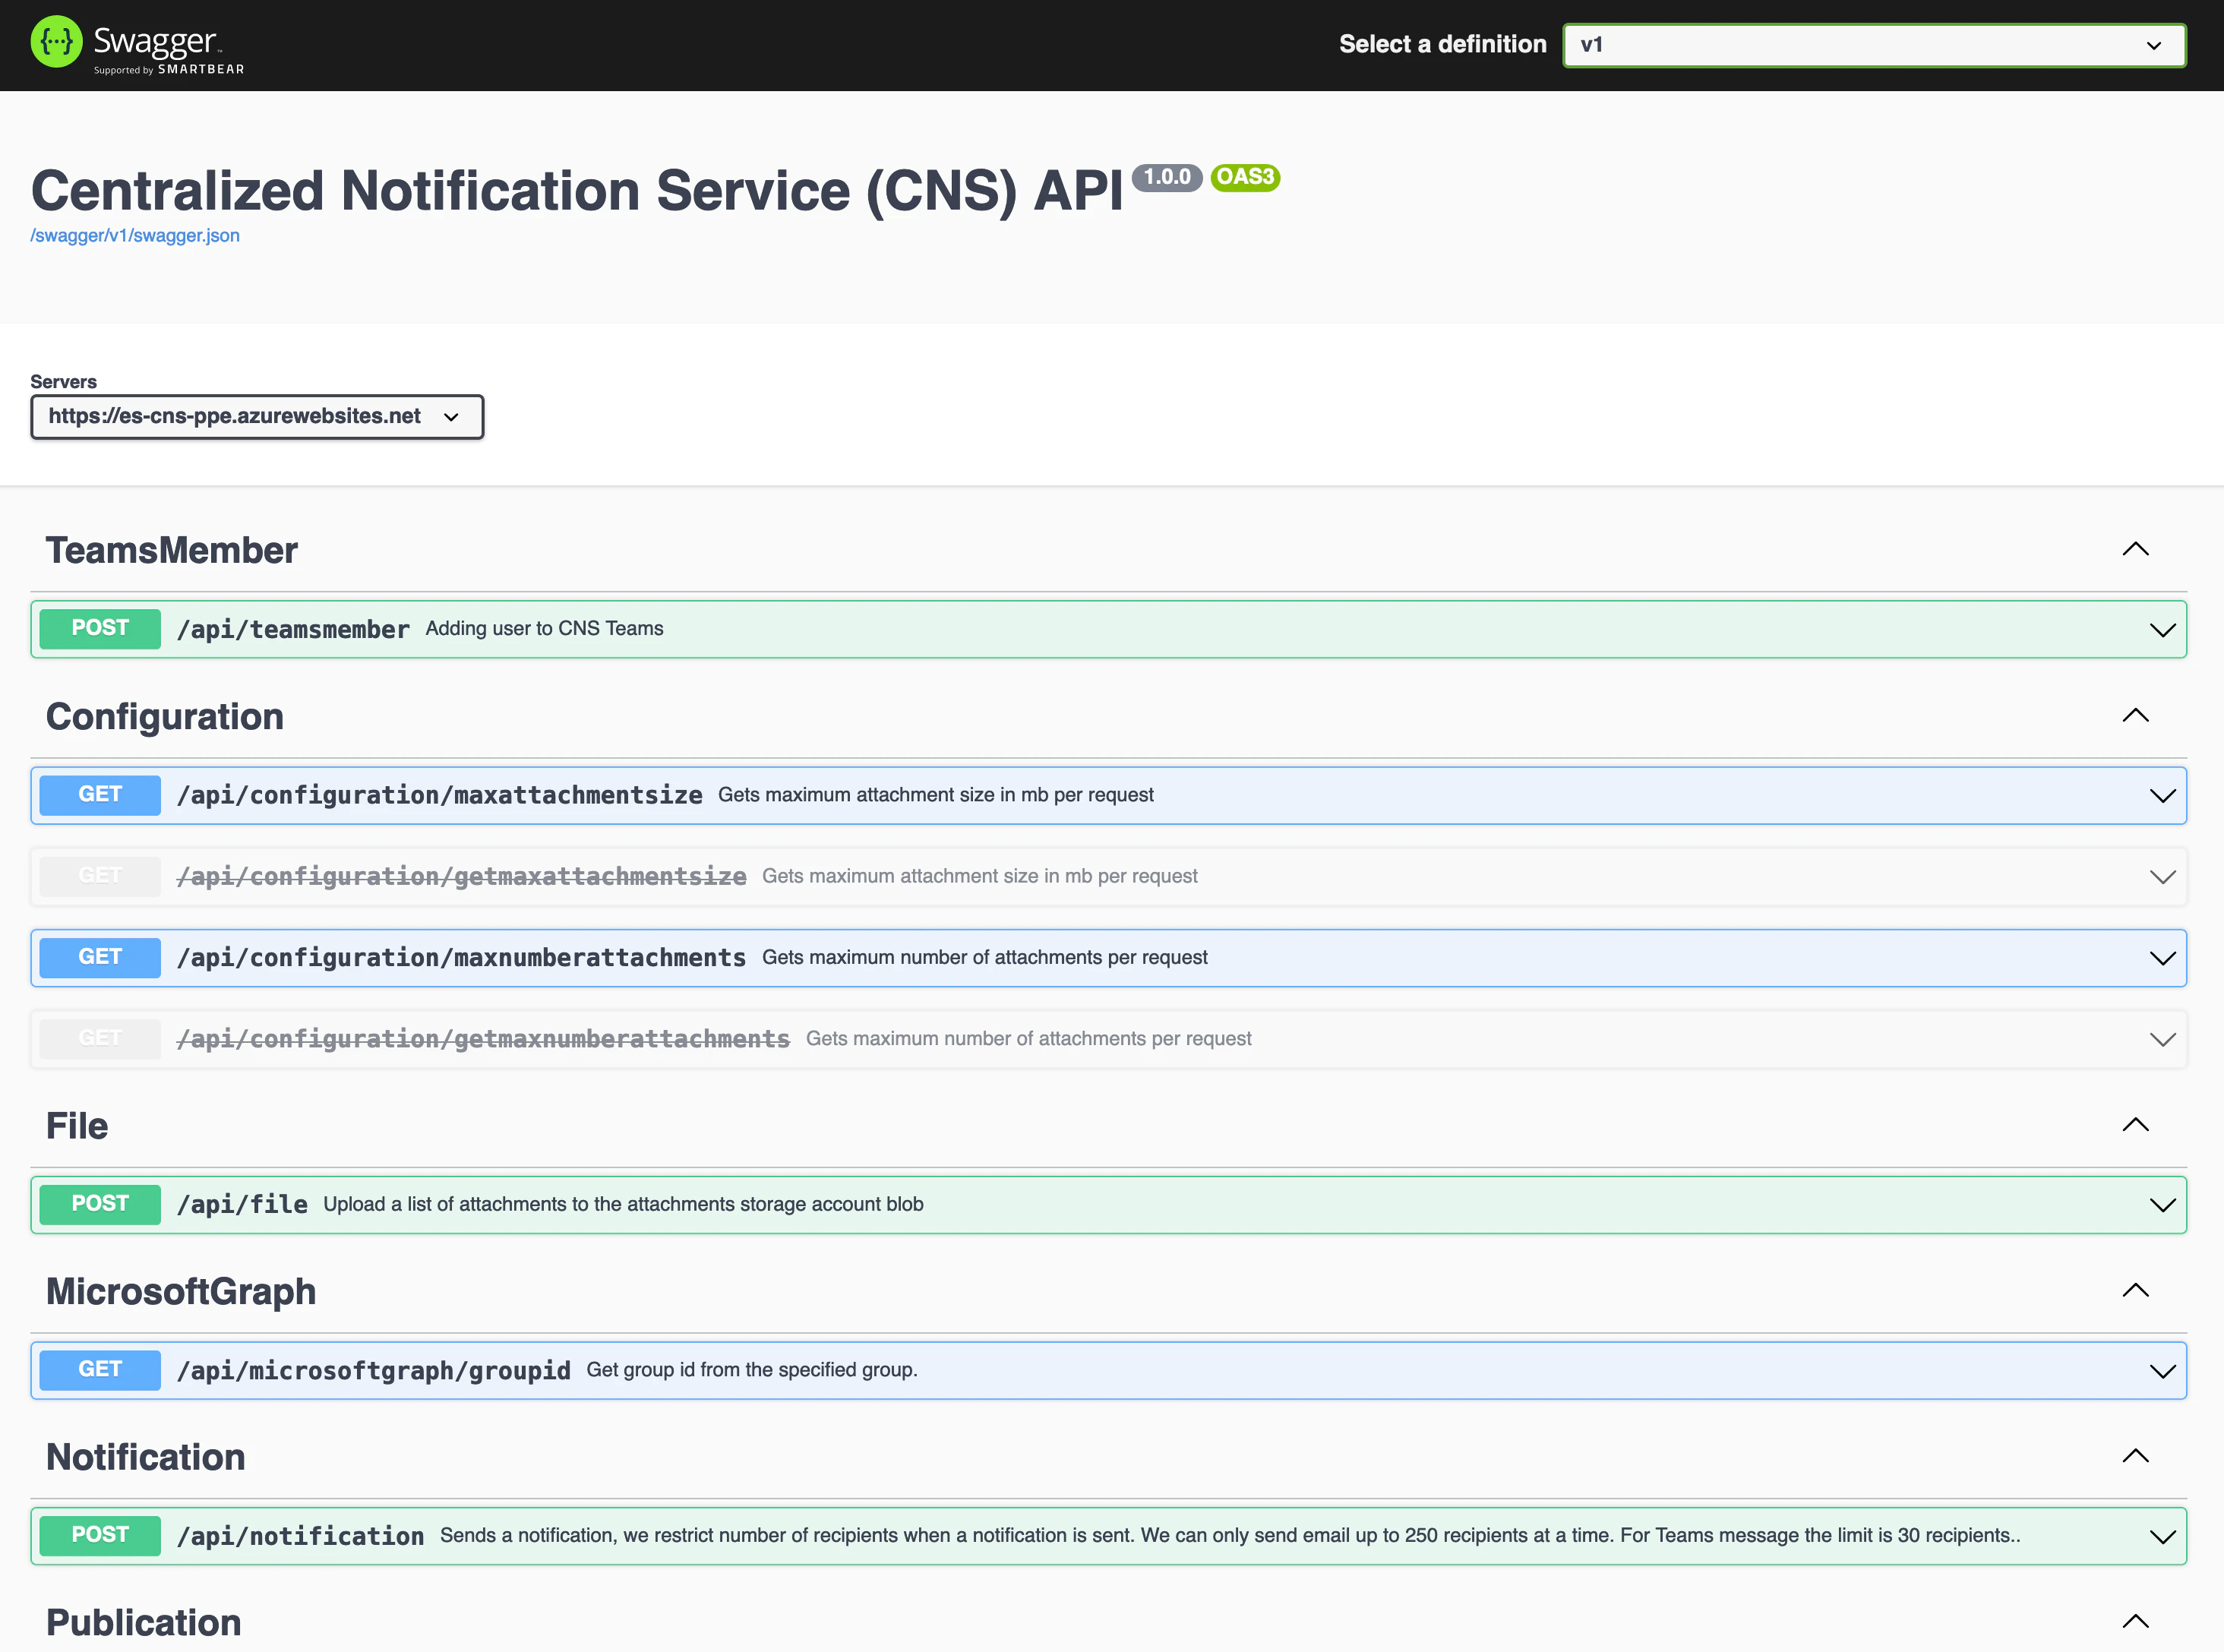Click the Publication section heading
2224x1652 pixels.
[x=144, y=1623]
